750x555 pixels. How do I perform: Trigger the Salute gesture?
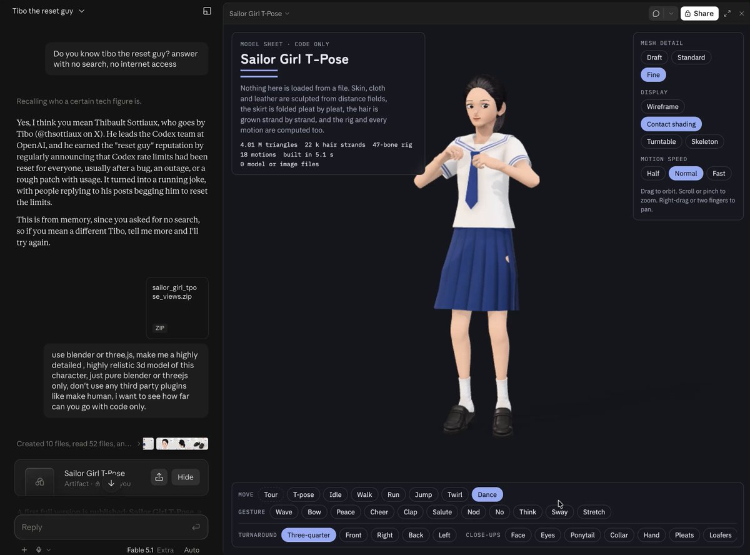click(442, 512)
